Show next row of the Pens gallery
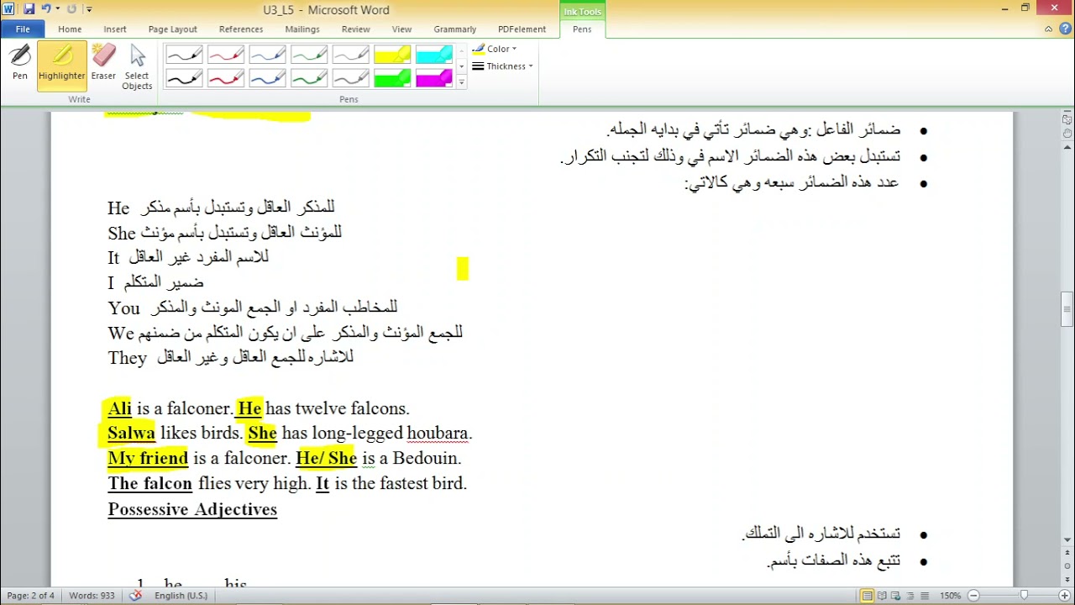The image size is (1075, 605). (461, 67)
